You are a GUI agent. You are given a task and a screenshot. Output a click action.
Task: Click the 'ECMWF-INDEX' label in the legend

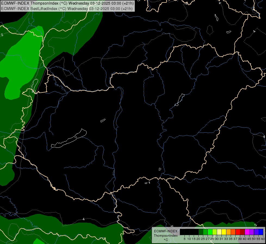tap(166, 231)
